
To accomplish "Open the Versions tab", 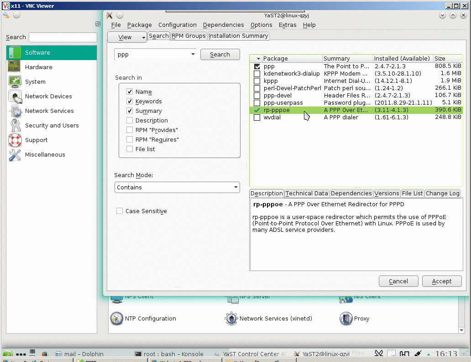I will [x=387, y=194].
